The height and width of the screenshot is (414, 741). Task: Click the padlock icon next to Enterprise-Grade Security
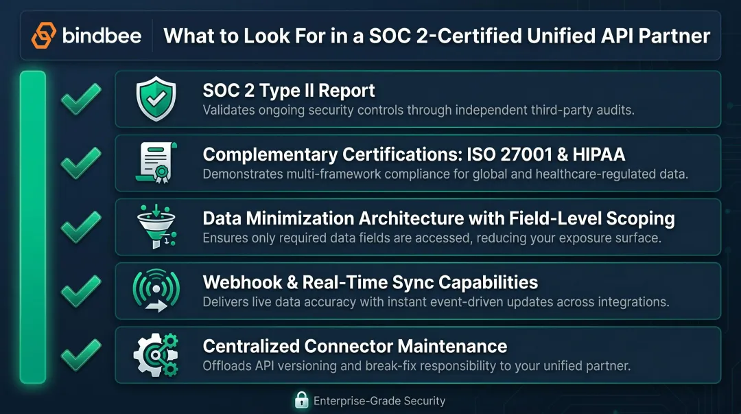pos(301,400)
